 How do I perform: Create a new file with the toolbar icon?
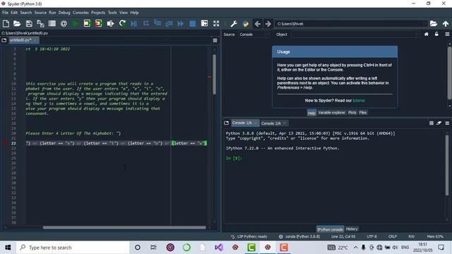pos(6,23)
